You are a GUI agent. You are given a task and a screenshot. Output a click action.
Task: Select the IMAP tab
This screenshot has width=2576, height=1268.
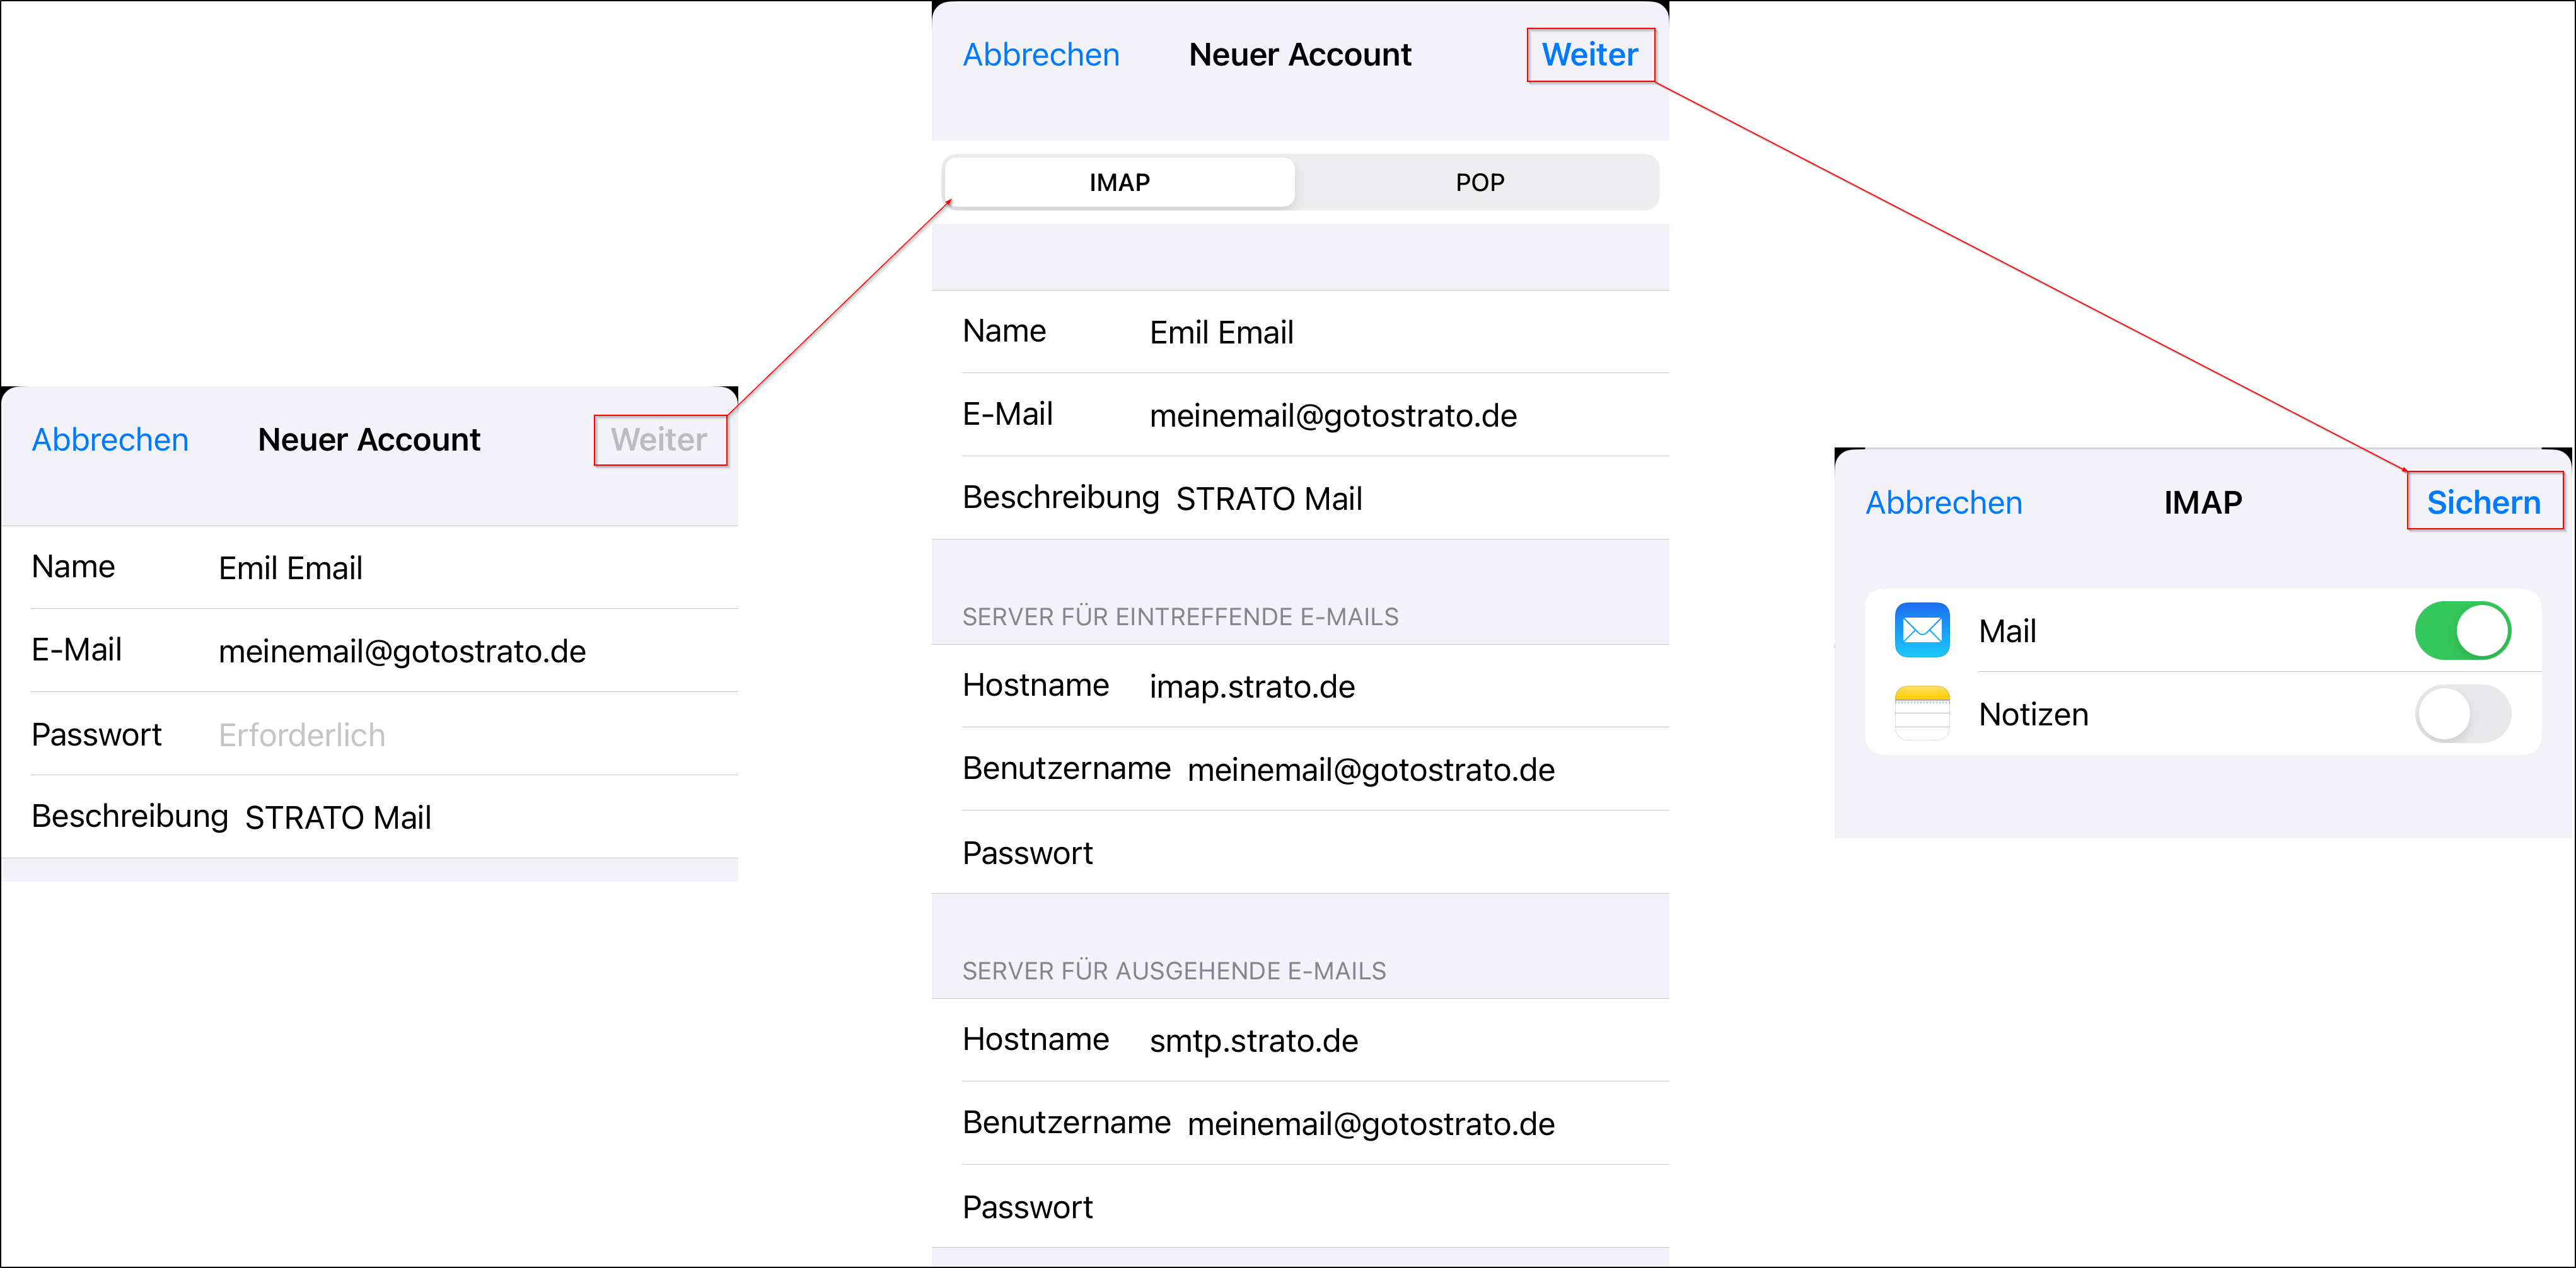pyautogui.click(x=1119, y=182)
